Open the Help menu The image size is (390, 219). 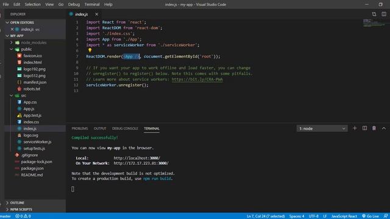(108, 4)
